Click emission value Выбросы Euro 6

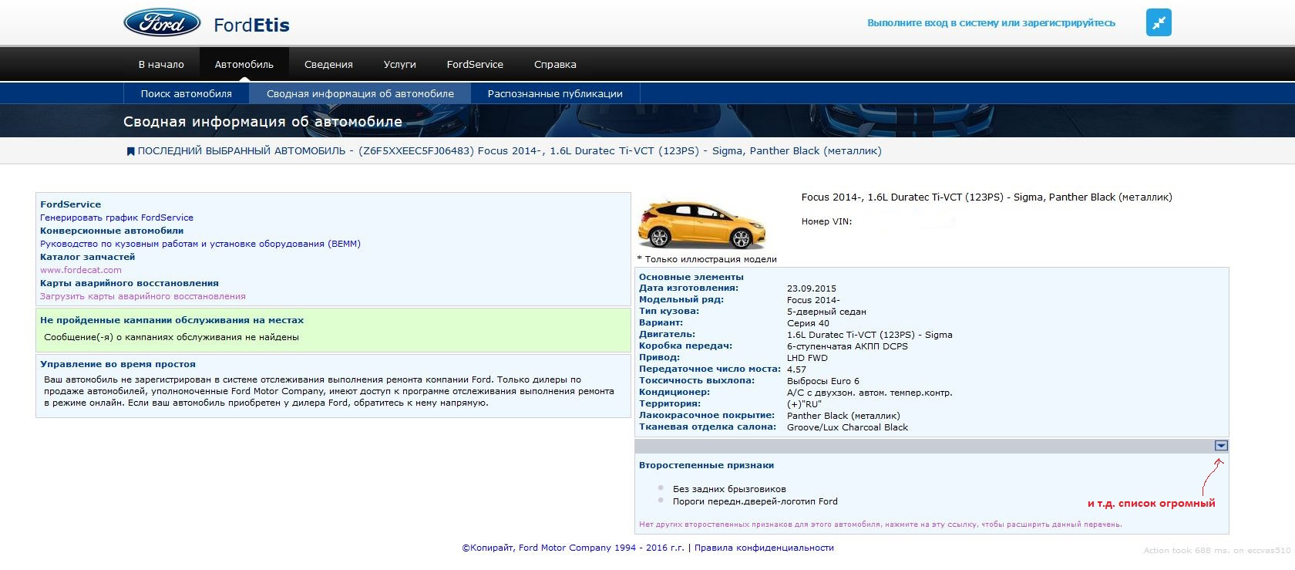click(x=822, y=381)
